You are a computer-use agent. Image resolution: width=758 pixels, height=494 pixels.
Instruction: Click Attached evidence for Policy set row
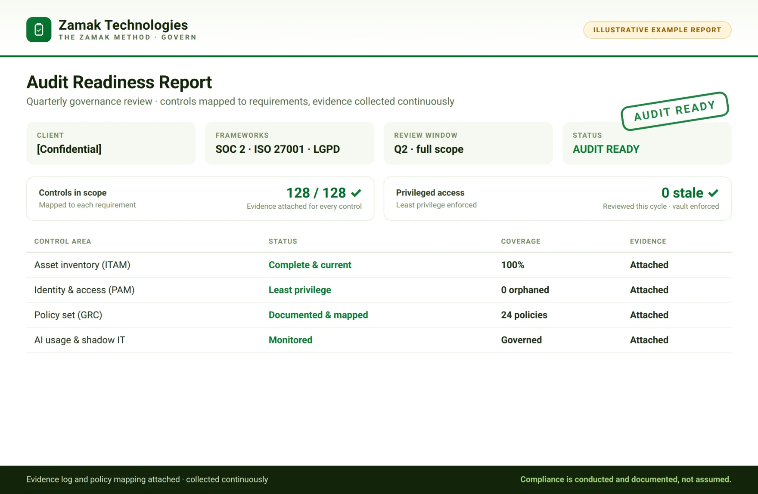649,315
